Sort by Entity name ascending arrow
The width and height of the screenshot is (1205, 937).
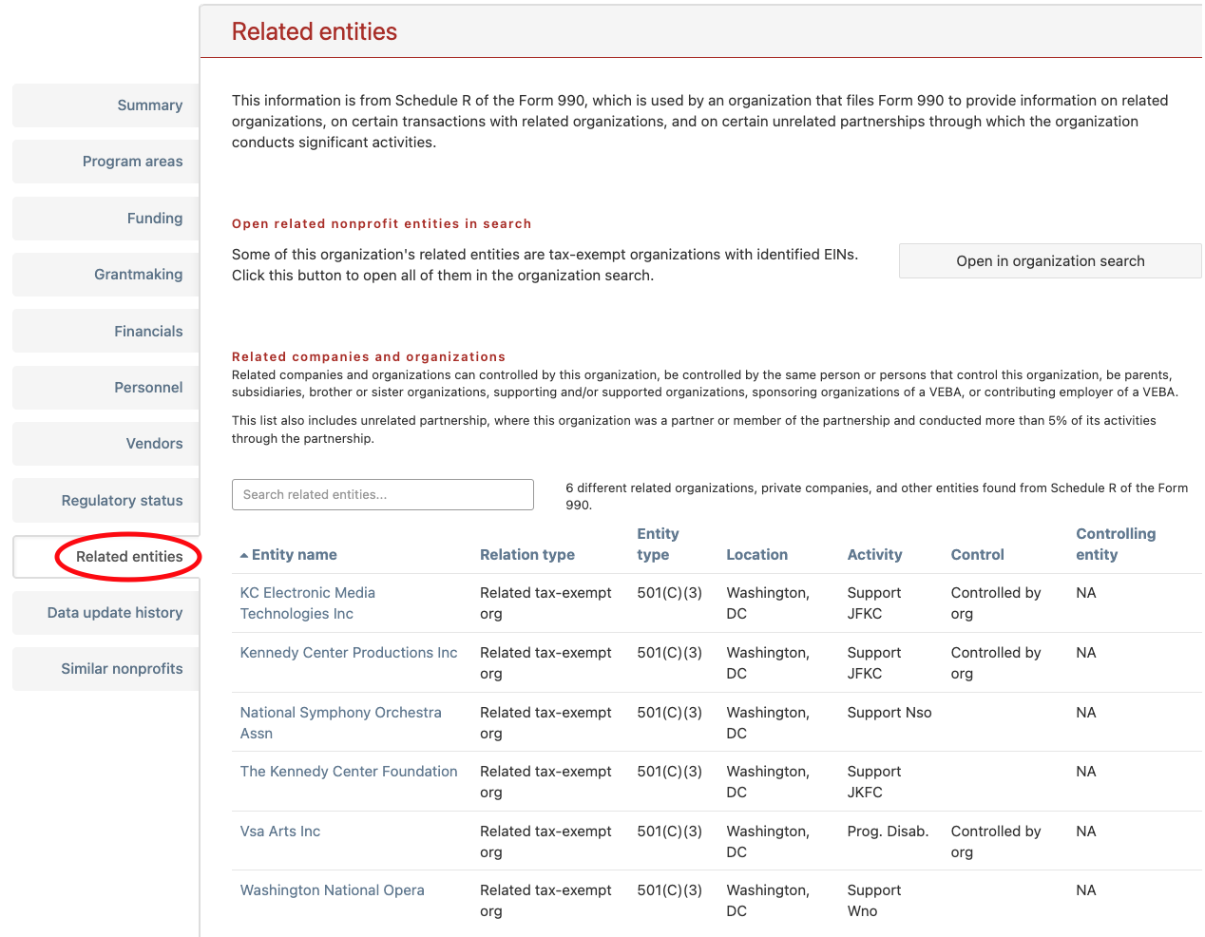[x=244, y=555]
